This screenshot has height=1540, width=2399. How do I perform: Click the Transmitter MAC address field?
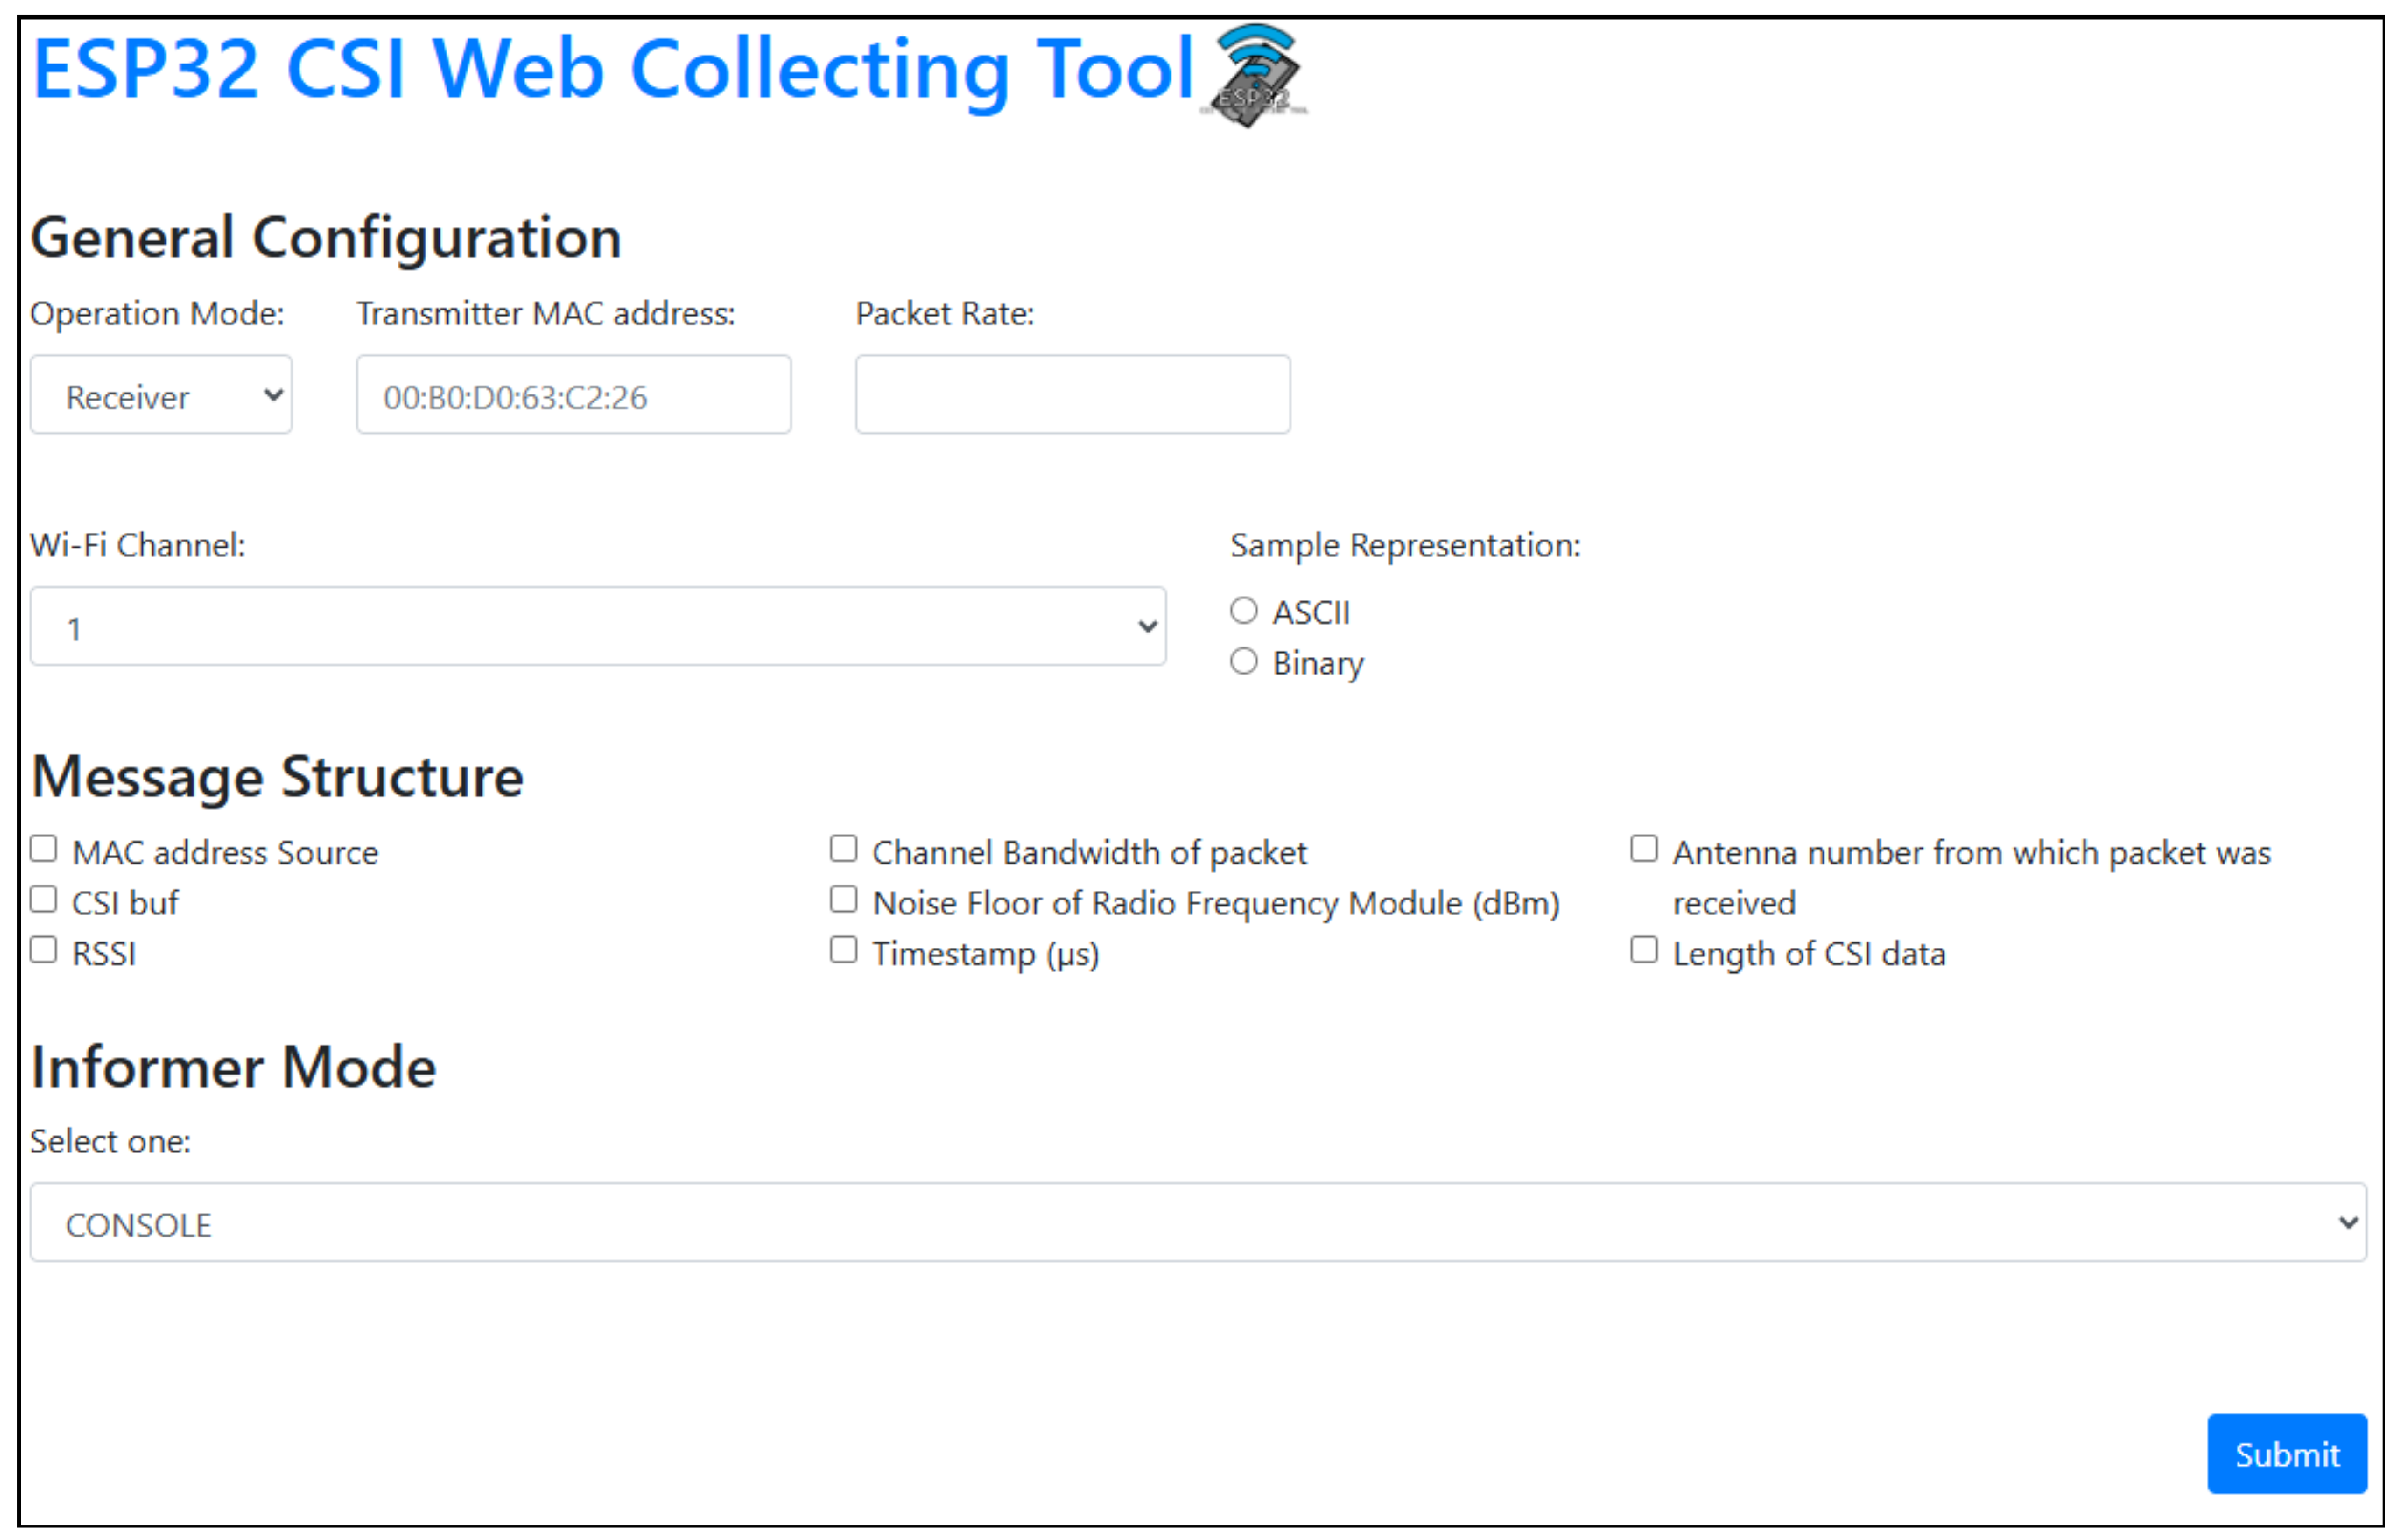[573, 395]
